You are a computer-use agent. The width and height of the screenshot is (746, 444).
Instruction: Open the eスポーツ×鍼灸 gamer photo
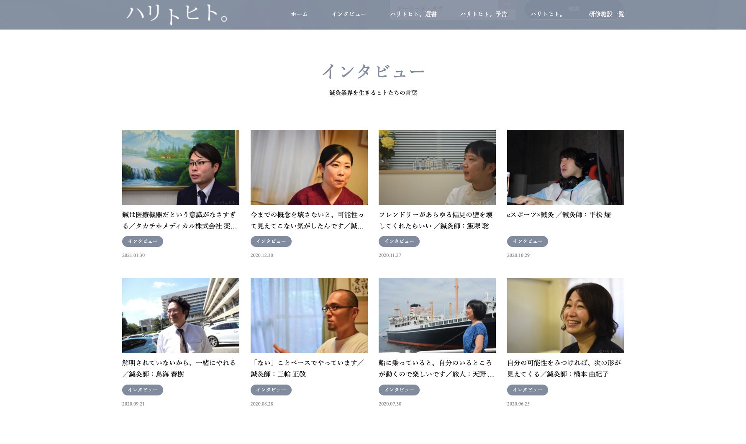coord(565,167)
